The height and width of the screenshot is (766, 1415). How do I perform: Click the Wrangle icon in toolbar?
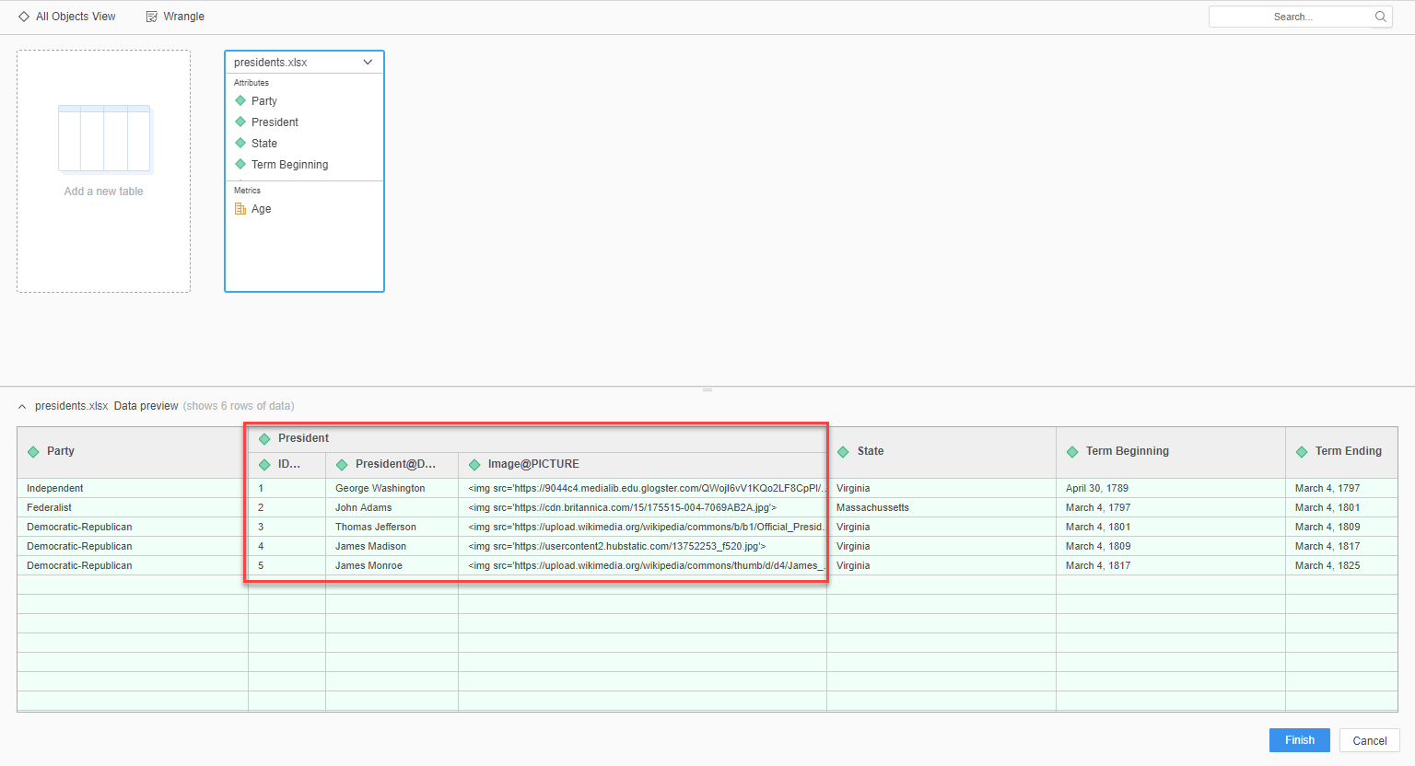tap(152, 17)
